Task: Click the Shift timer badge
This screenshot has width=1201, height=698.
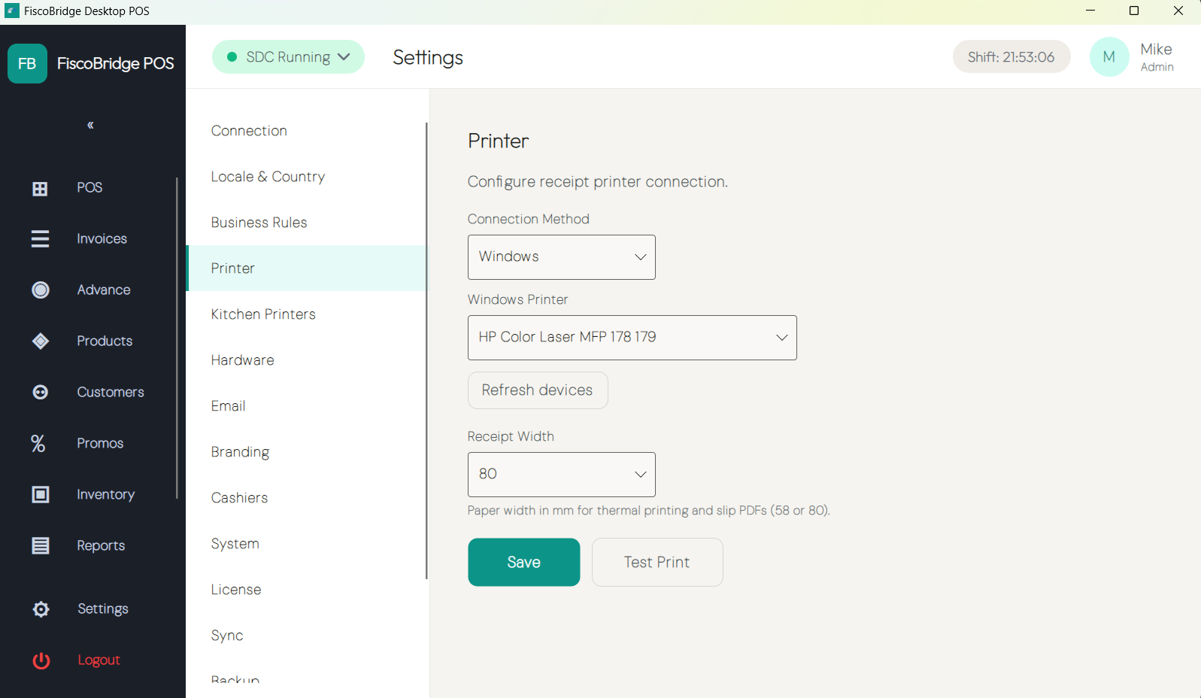Action: click(1011, 56)
